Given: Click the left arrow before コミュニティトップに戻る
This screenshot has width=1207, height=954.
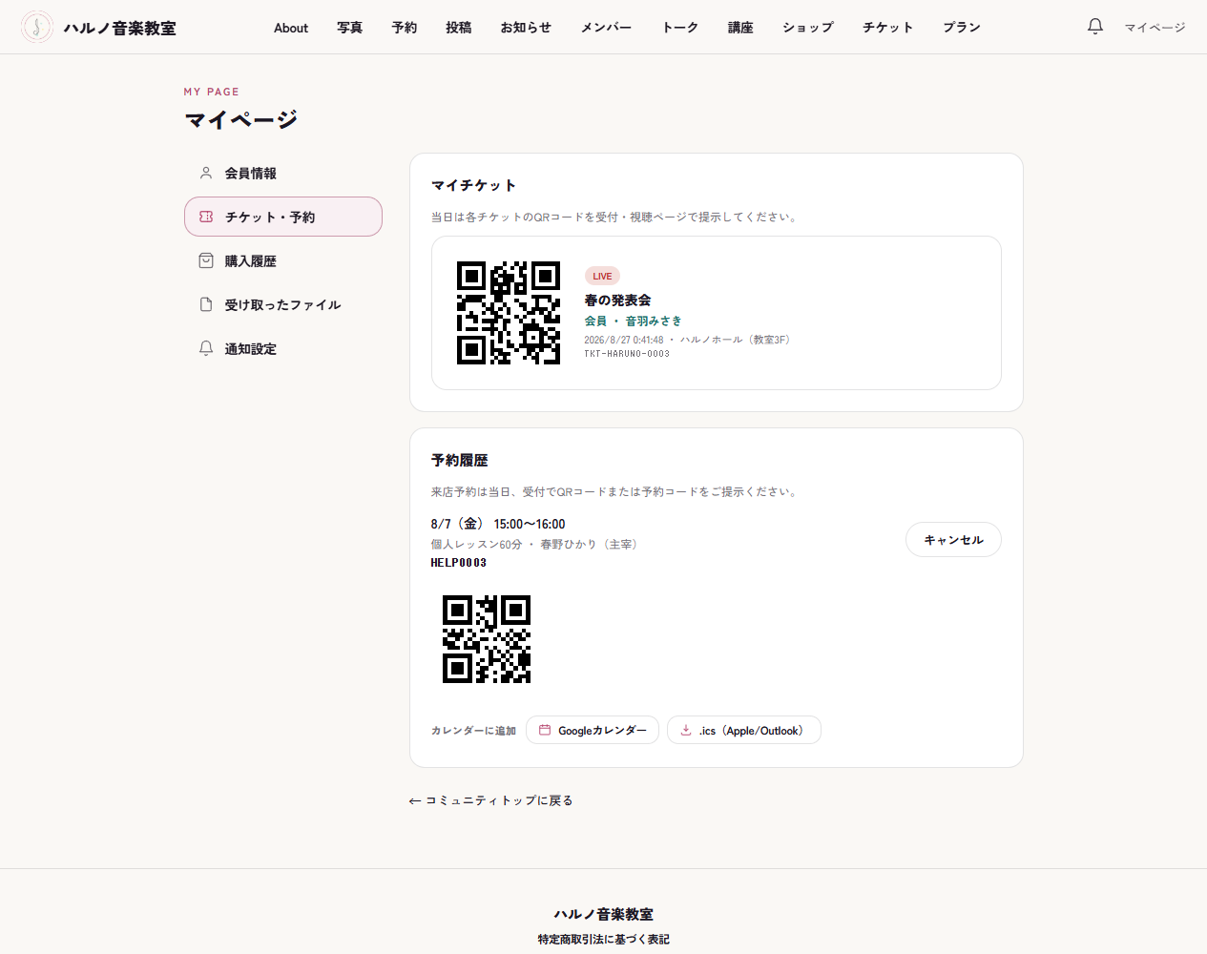Looking at the screenshot, I should coord(415,800).
